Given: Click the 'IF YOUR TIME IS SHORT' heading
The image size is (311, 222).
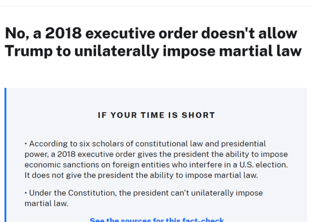Looking at the screenshot, I should click(x=156, y=115).
